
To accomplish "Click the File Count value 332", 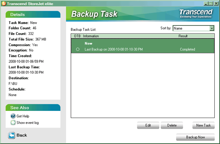I will [31, 34].
